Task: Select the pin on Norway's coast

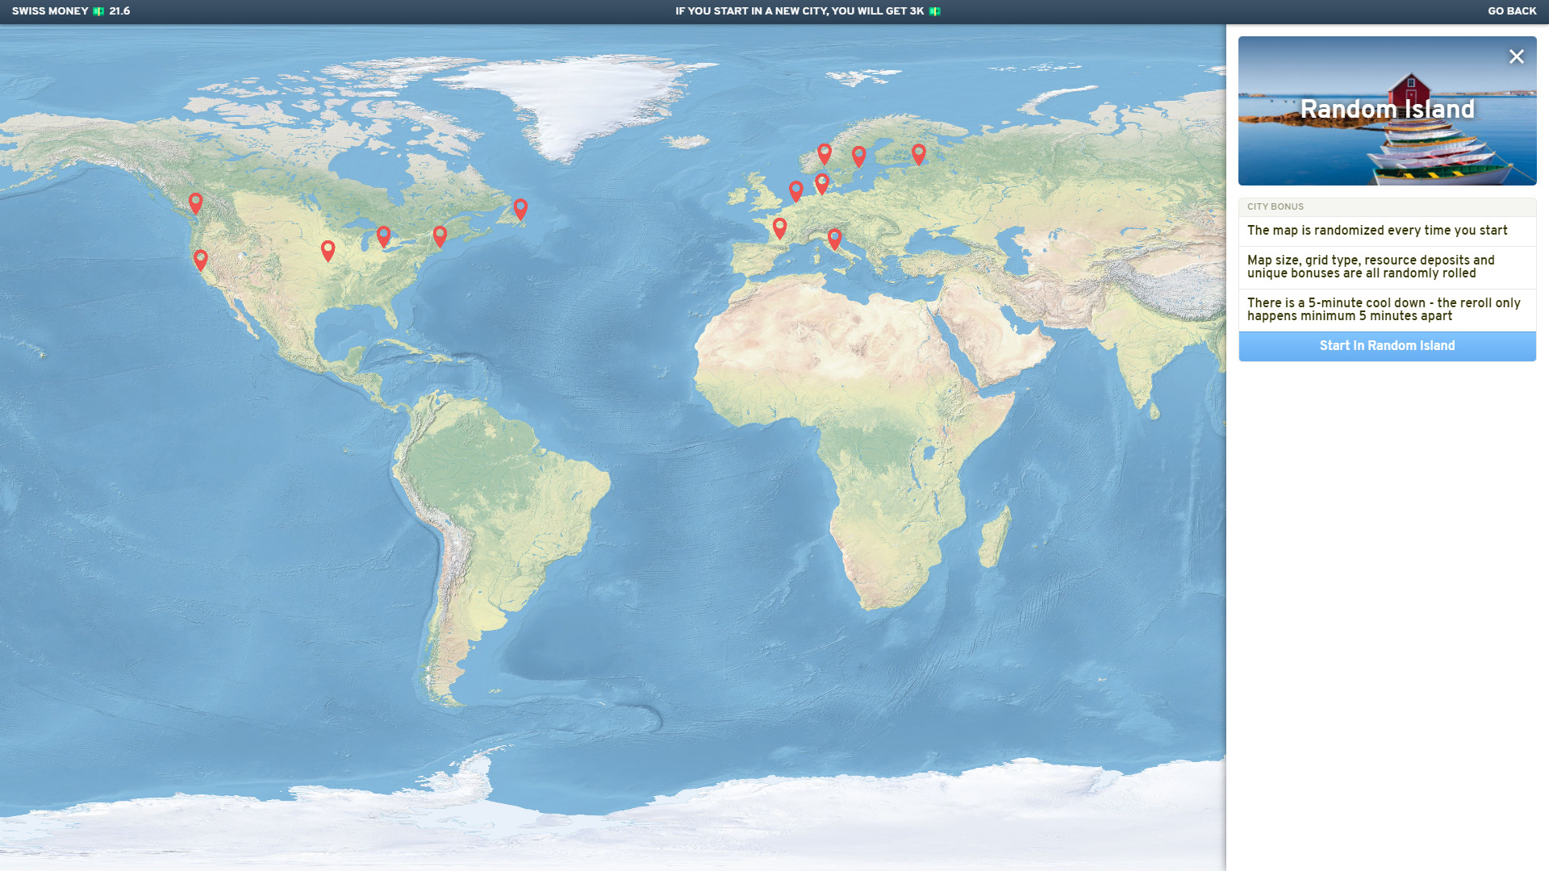Action: click(824, 151)
